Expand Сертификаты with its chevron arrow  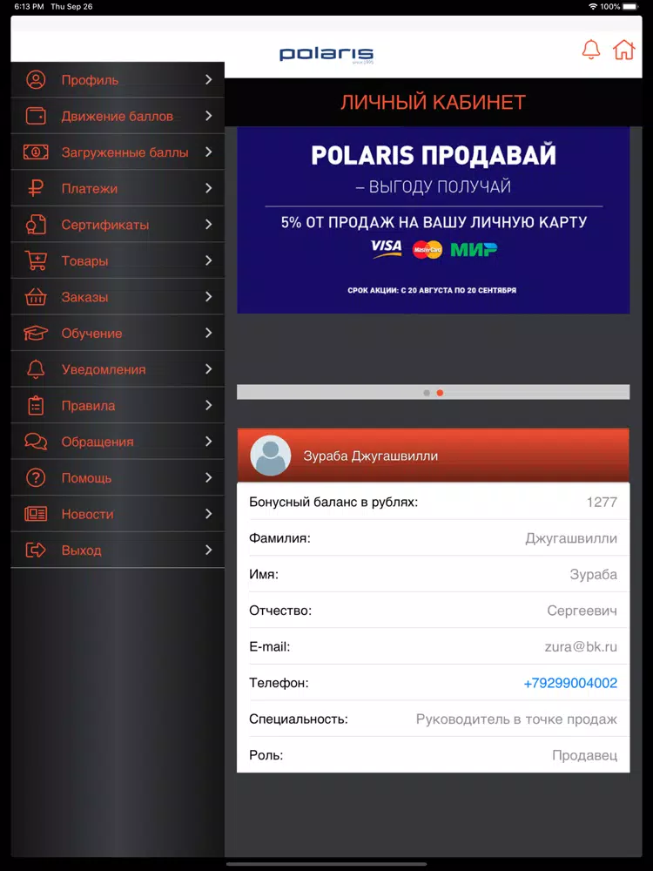[x=209, y=225]
